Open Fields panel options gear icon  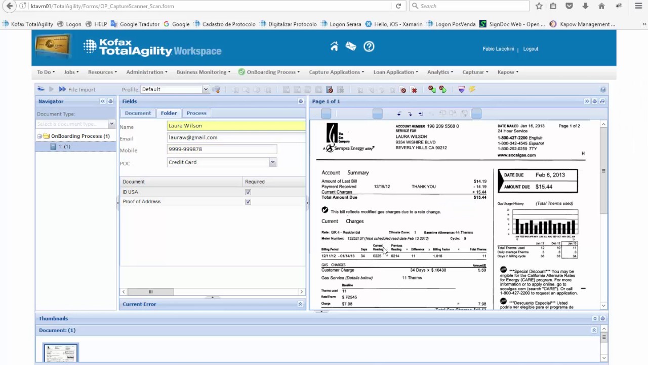(301, 101)
